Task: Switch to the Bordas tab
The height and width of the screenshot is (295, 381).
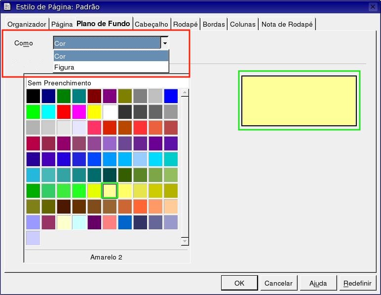Action: tap(213, 24)
